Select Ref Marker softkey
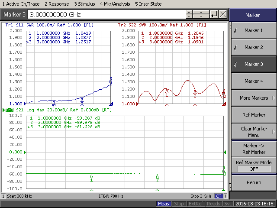The image size is (277, 208). (254, 115)
